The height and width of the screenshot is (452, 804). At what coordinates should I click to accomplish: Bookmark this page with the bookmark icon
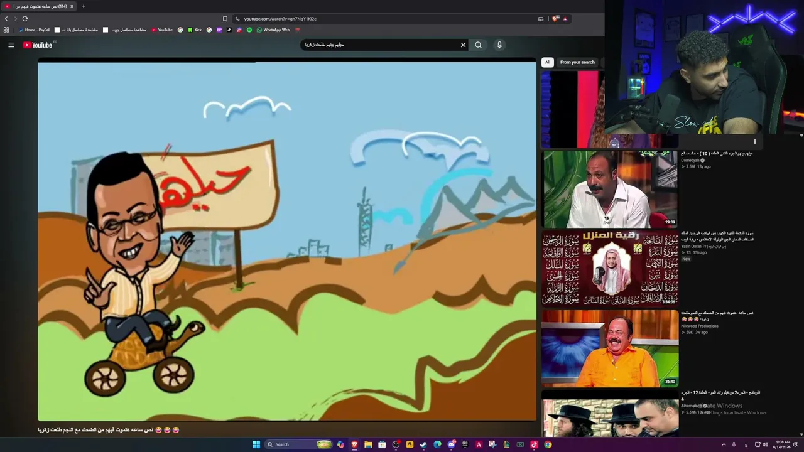(x=225, y=19)
